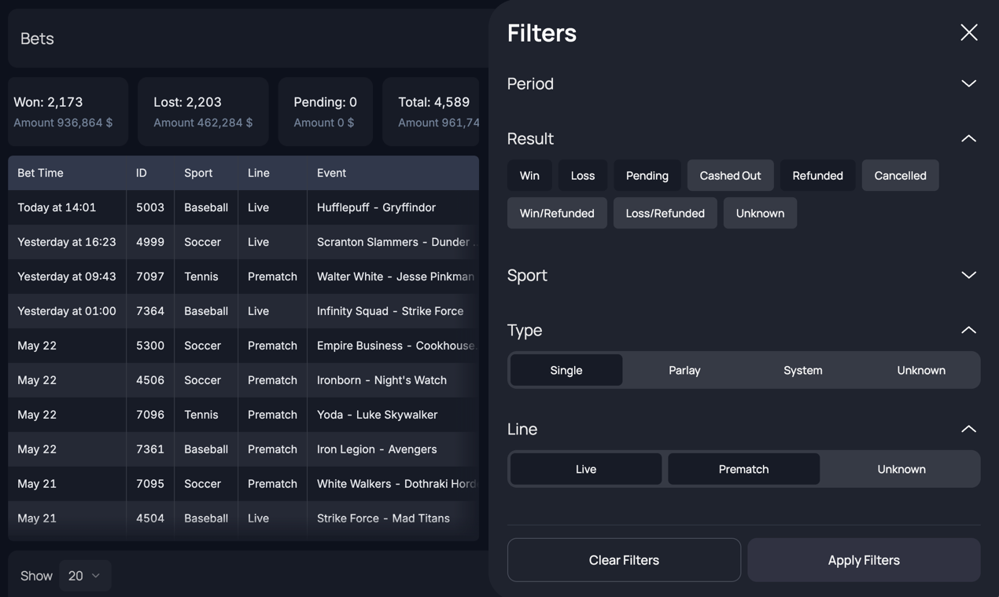Screen dimensions: 999x597
Task: Click the Bet Time column header
Action: pos(42,172)
